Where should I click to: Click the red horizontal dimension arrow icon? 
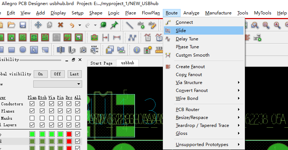tap(117, 37)
